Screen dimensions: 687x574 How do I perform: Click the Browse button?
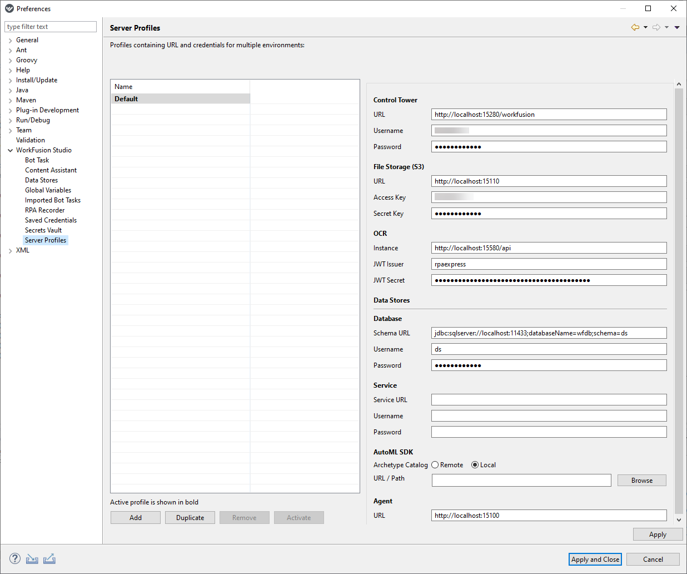click(642, 481)
